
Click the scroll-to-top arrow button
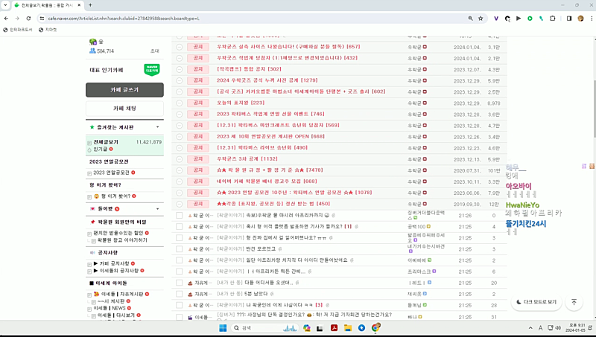coord(574,303)
